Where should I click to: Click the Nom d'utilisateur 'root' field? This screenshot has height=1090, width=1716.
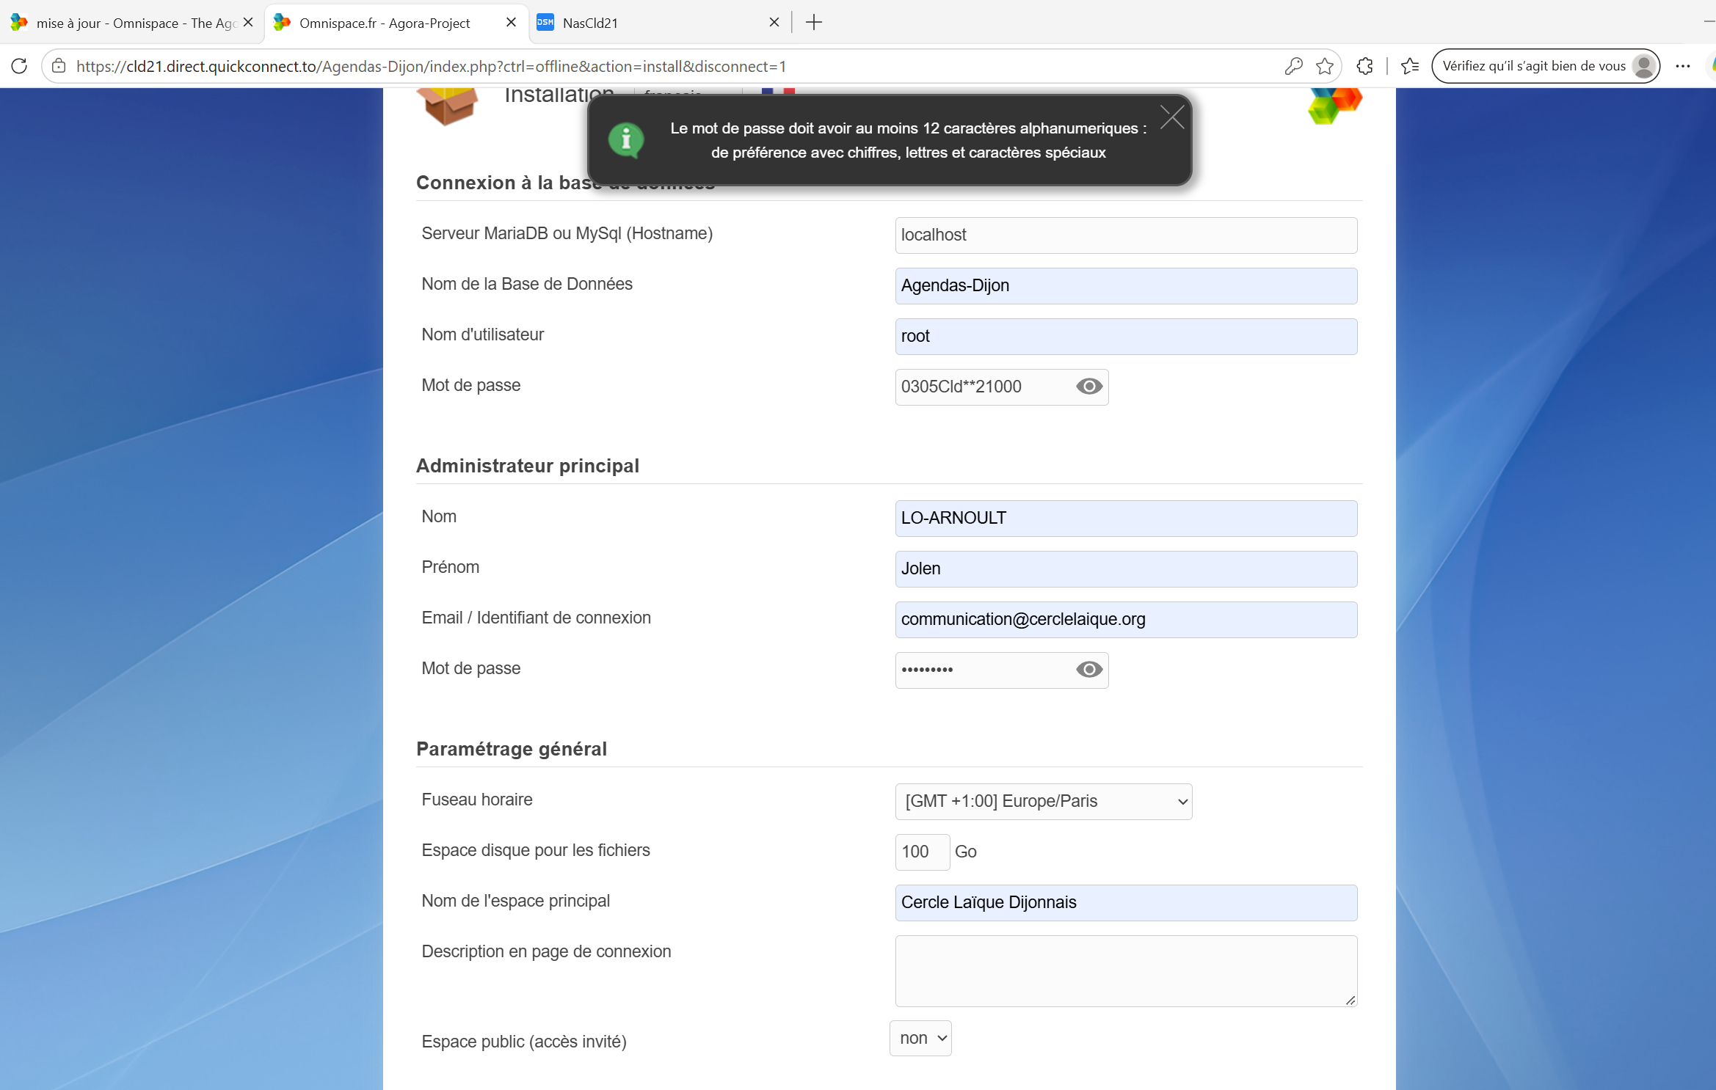point(1126,337)
